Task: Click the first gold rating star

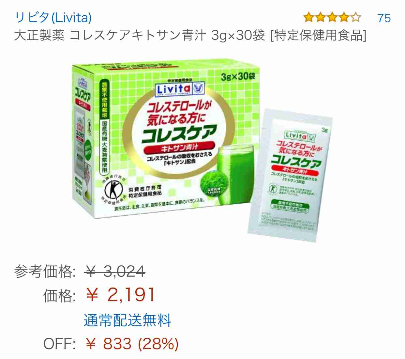Action: pyautogui.click(x=308, y=17)
